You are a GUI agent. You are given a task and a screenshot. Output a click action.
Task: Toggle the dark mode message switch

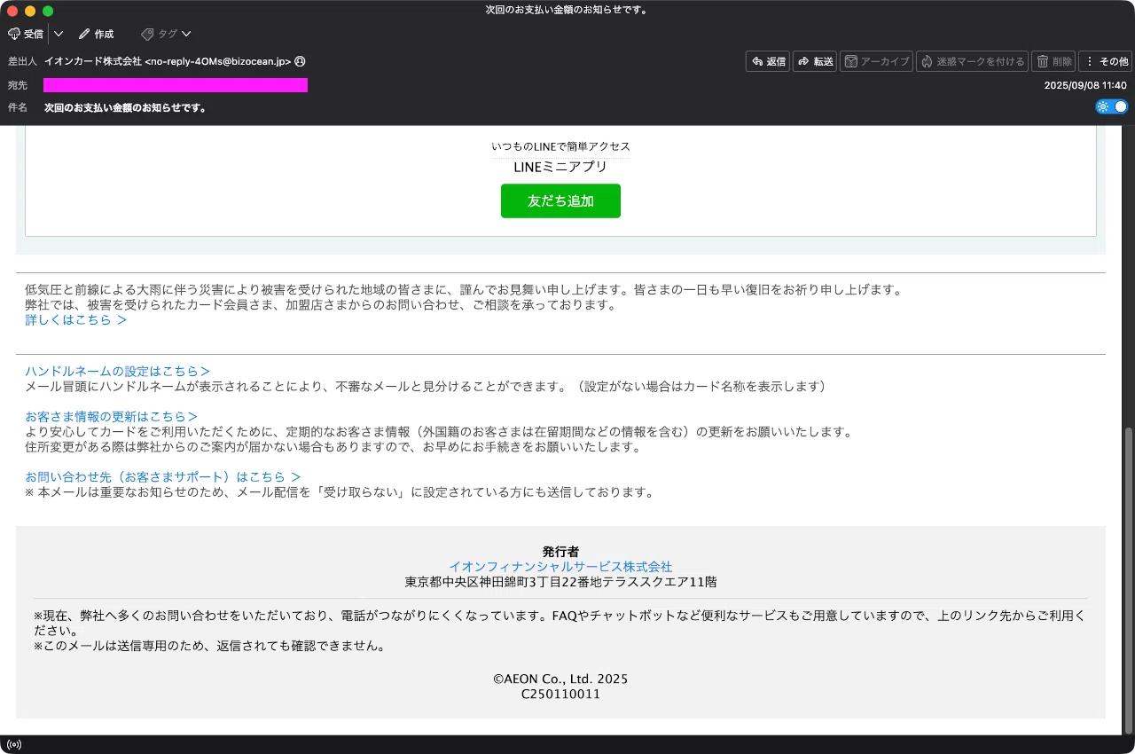tap(1112, 106)
